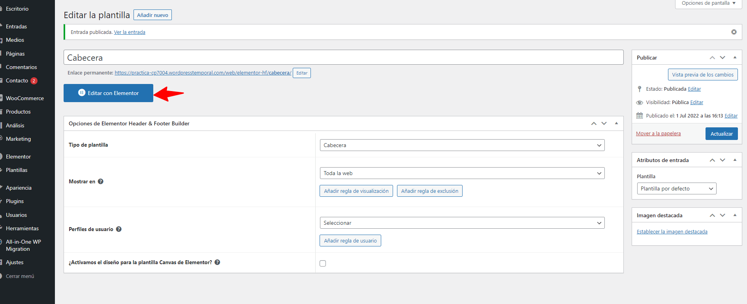Click the Actualizar button
This screenshot has width=747, height=304.
click(x=721, y=134)
